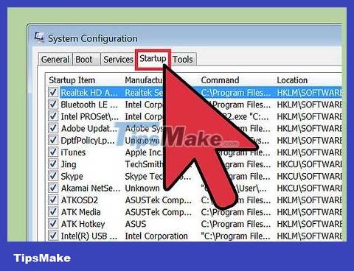This screenshot has width=354, height=271.
Task: Toggle the Akamai NetSession checkbox
Action: [x=53, y=188]
